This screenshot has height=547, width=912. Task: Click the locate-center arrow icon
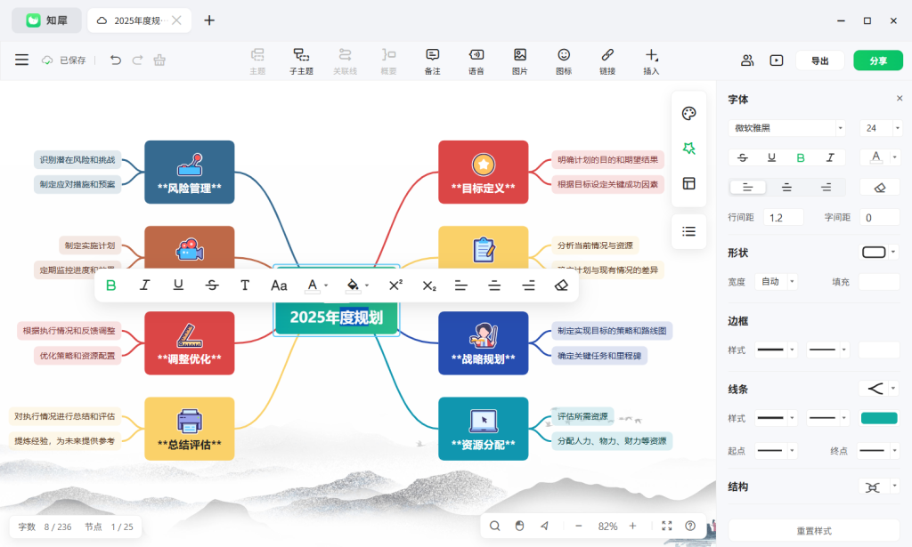(544, 526)
